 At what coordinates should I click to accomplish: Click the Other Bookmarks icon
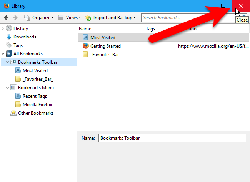point(13,113)
